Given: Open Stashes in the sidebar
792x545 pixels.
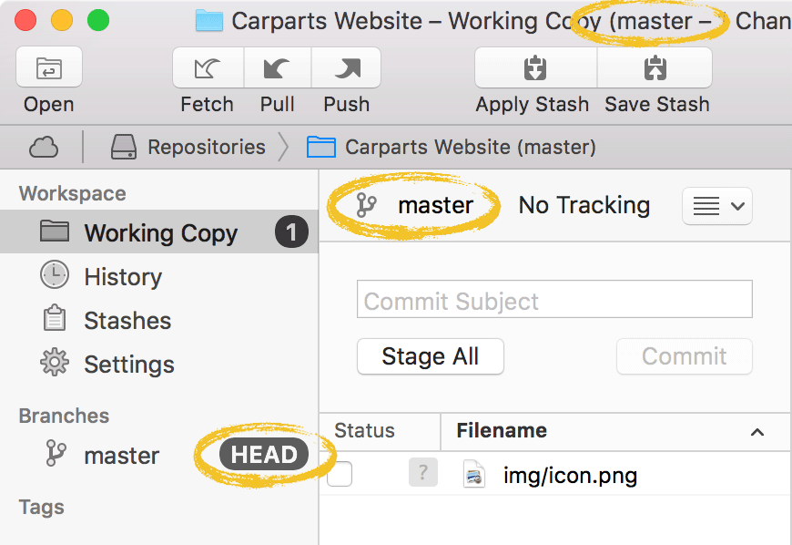Looking at the screenshot, I should (x=127, y=321).
